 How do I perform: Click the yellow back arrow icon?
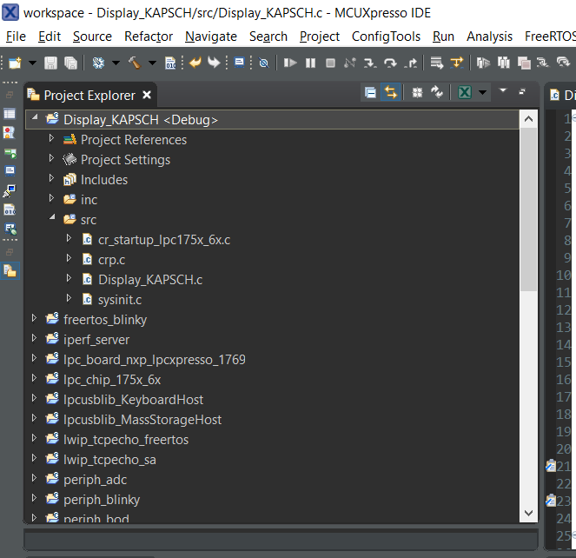point(195,63)
